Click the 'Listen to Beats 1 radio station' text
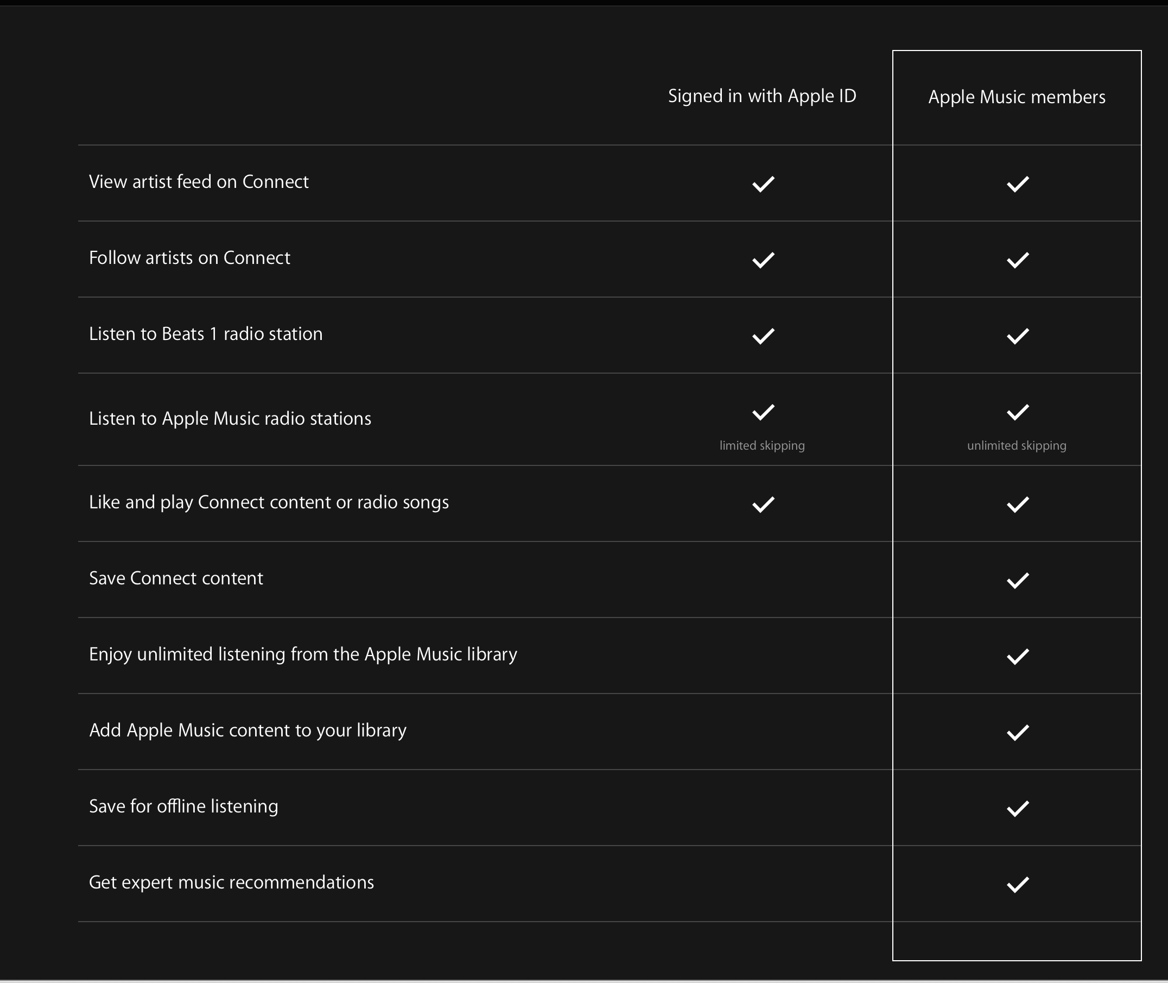The height and width of the screenshot is (983, 1168). point(206,334)
